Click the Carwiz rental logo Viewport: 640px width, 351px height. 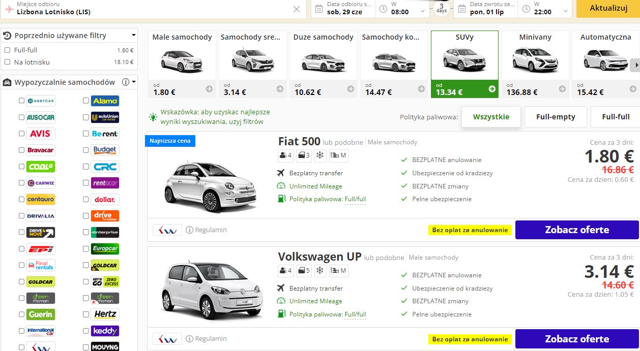[x=41, y=183]
